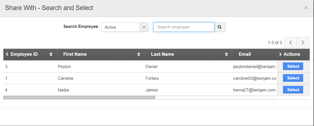
Task: Close the Share With dialog
Action: point(306,8)
